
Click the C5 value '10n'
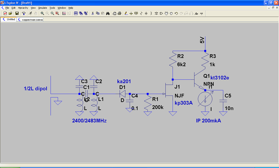click(229, 108)
